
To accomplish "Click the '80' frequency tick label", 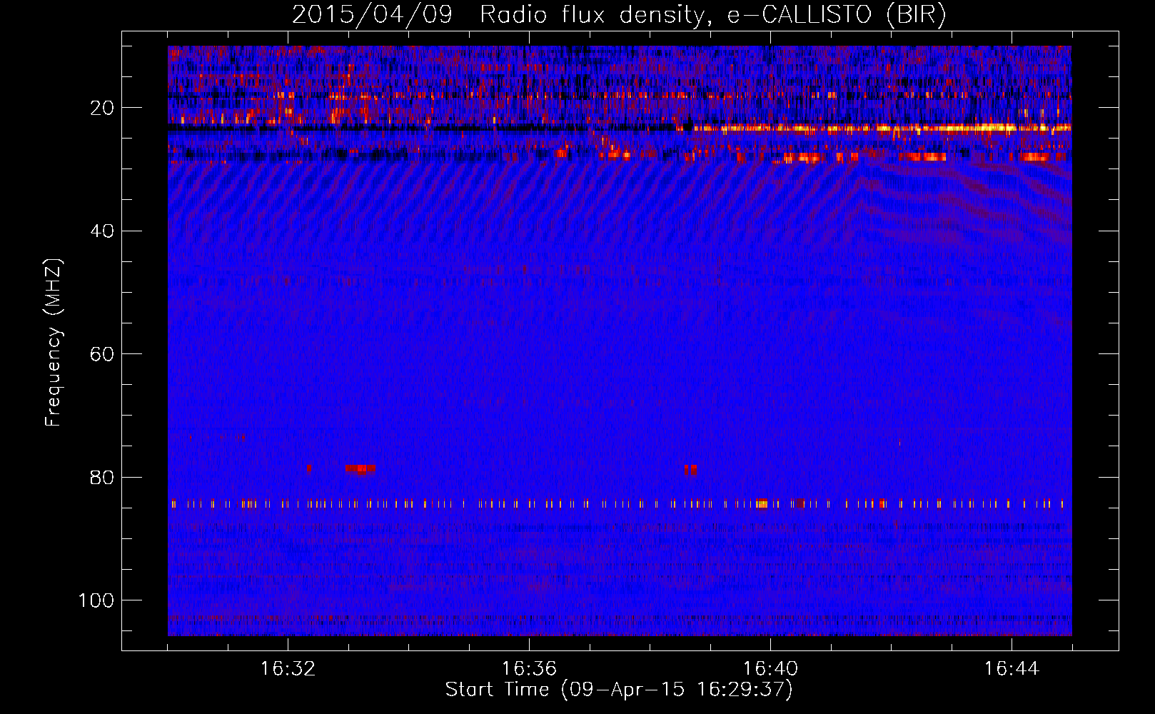I will [102, 477].
